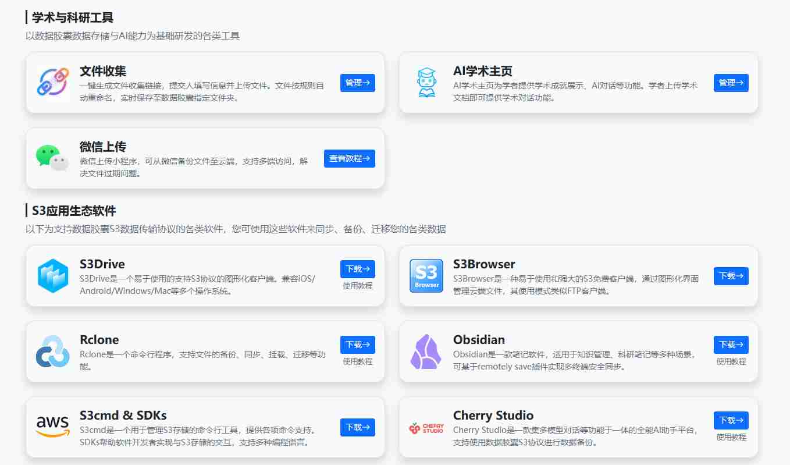790x465 pixels.
Task: Select the Rclone logo icon
Action: pyautogui.click(x=52, y=351)
